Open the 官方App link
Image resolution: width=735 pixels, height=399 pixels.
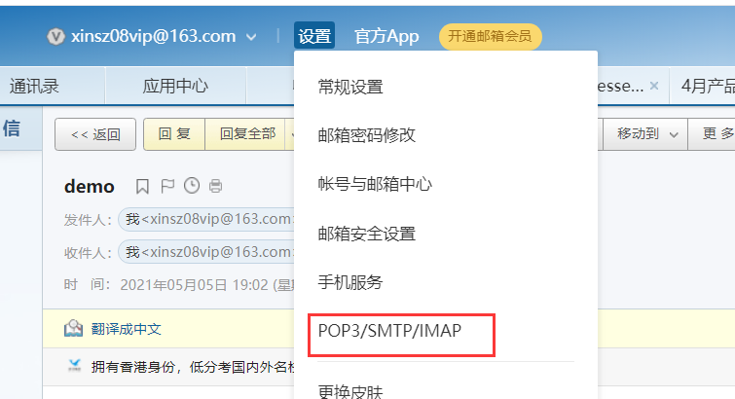tap(386, 36)
